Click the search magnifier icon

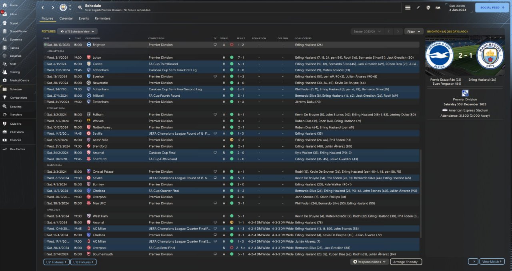pyautogui.click(x=80, y=8)
